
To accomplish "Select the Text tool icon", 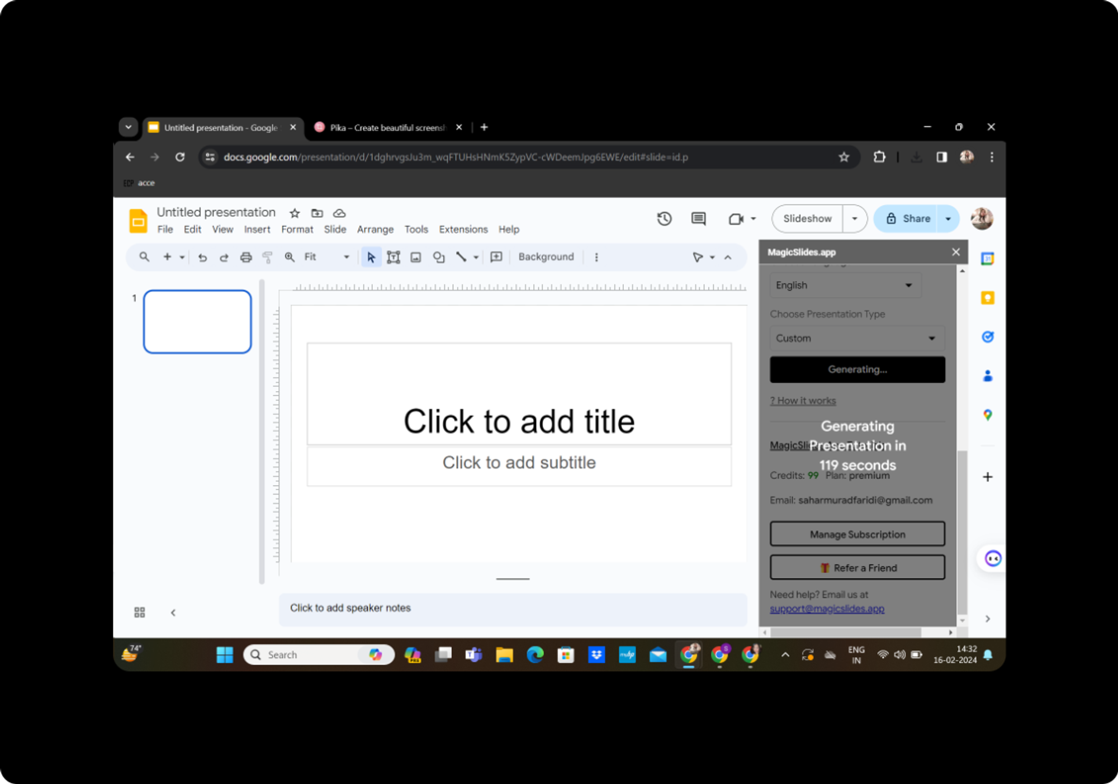I will coord(392,256).
